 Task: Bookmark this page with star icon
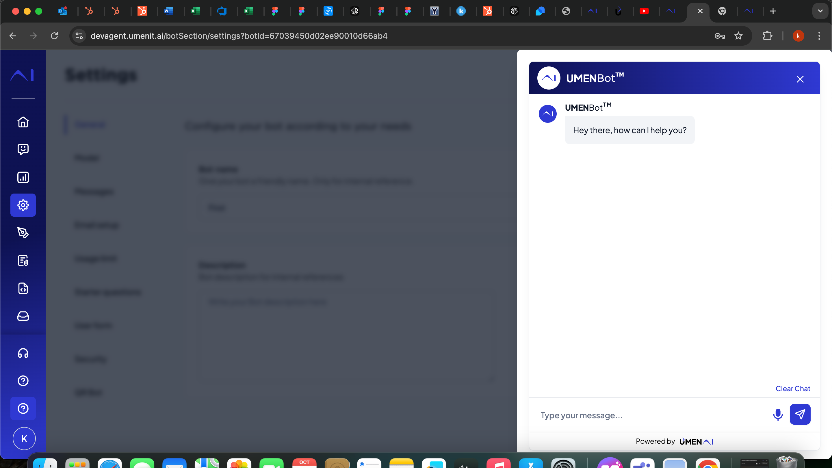click(x=738, y=36)
